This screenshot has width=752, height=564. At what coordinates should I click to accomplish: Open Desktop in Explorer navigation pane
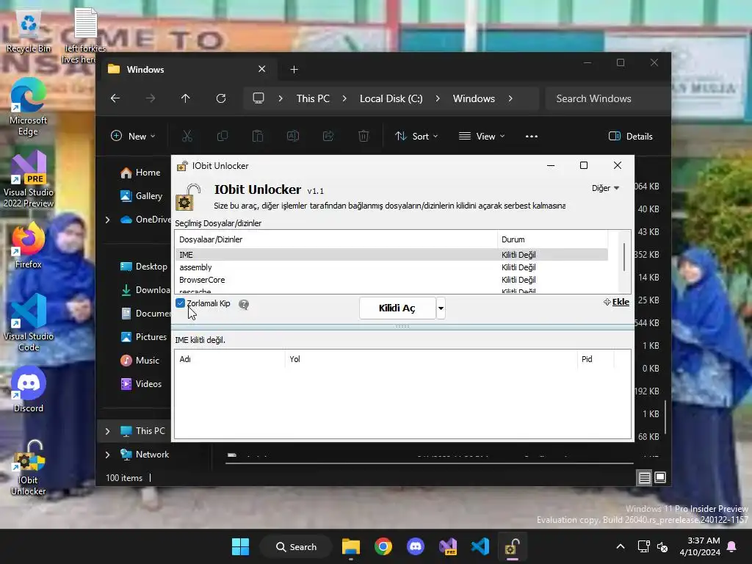[144, 267]
